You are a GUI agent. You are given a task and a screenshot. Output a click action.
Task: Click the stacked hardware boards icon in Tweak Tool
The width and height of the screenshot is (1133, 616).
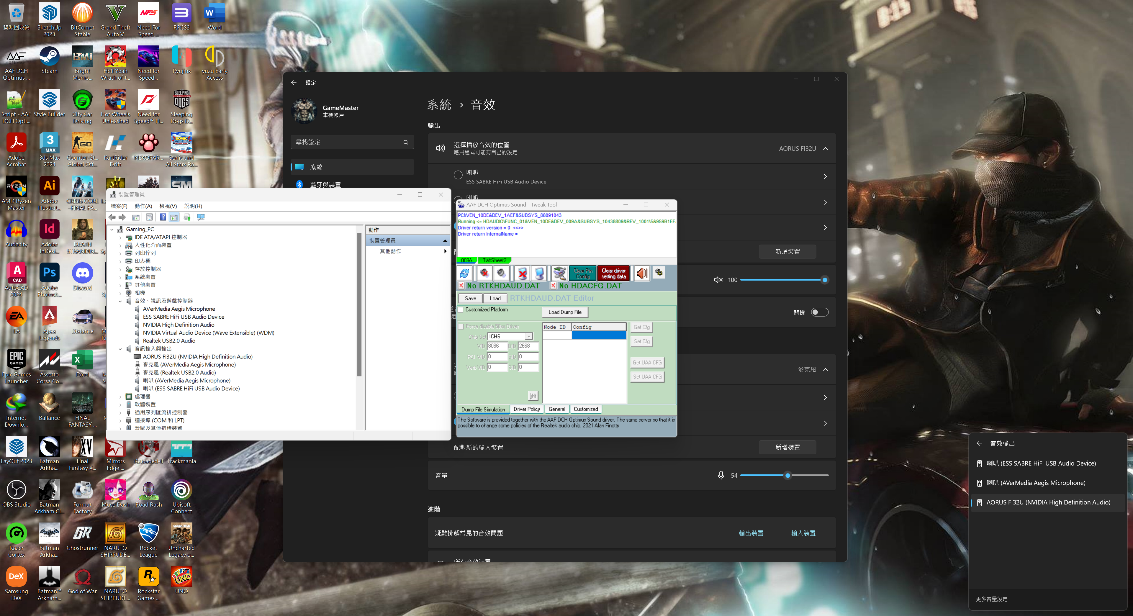(559, 273)
